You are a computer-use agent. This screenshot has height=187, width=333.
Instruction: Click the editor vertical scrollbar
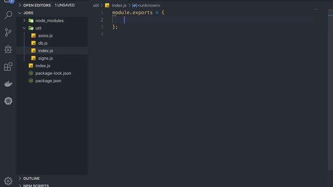pyautogui.click(x=330, y=89)
